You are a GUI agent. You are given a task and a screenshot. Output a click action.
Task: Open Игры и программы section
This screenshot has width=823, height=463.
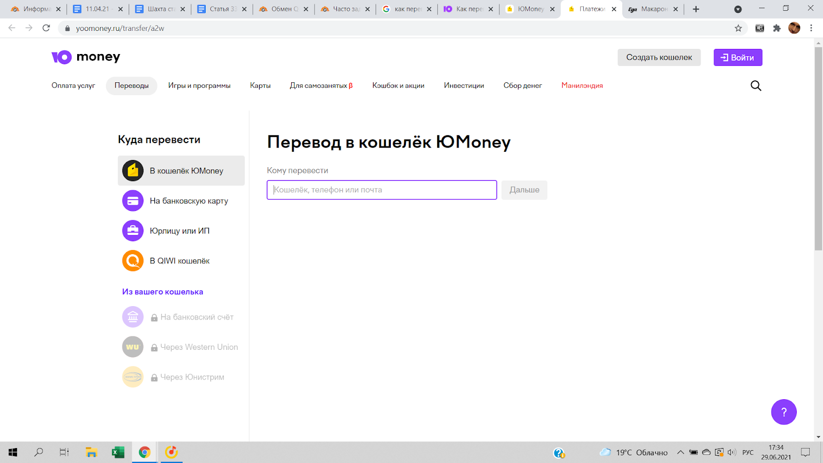(x=199, y=85)
